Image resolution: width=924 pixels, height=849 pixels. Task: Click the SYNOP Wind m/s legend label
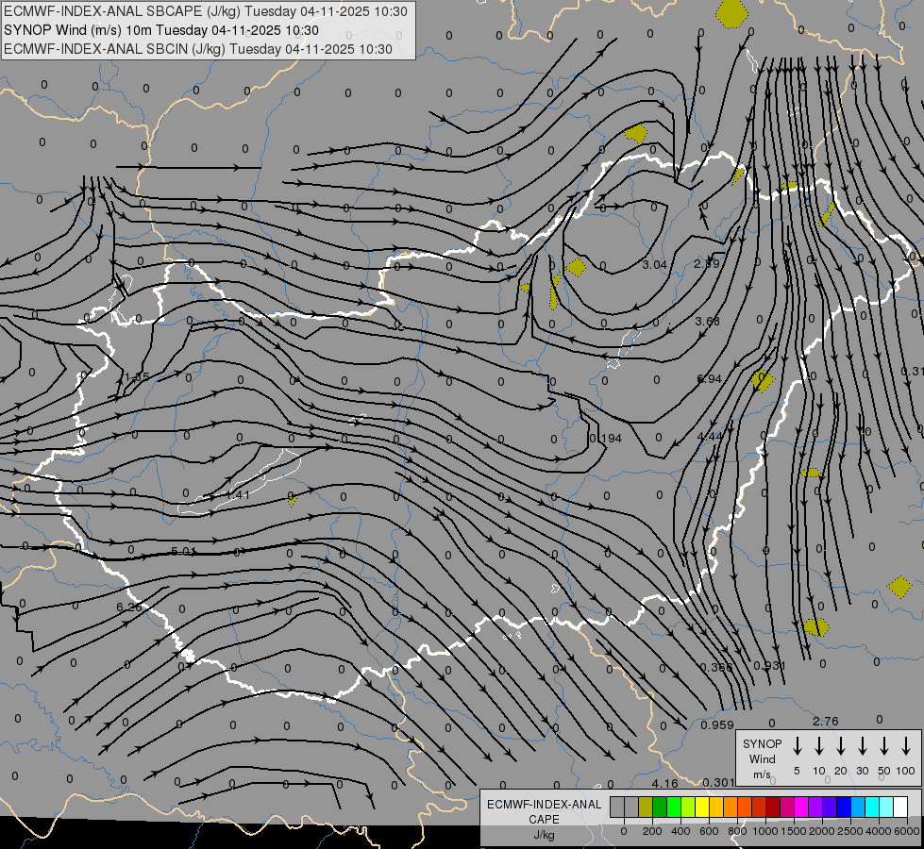[x=762, y=758]
